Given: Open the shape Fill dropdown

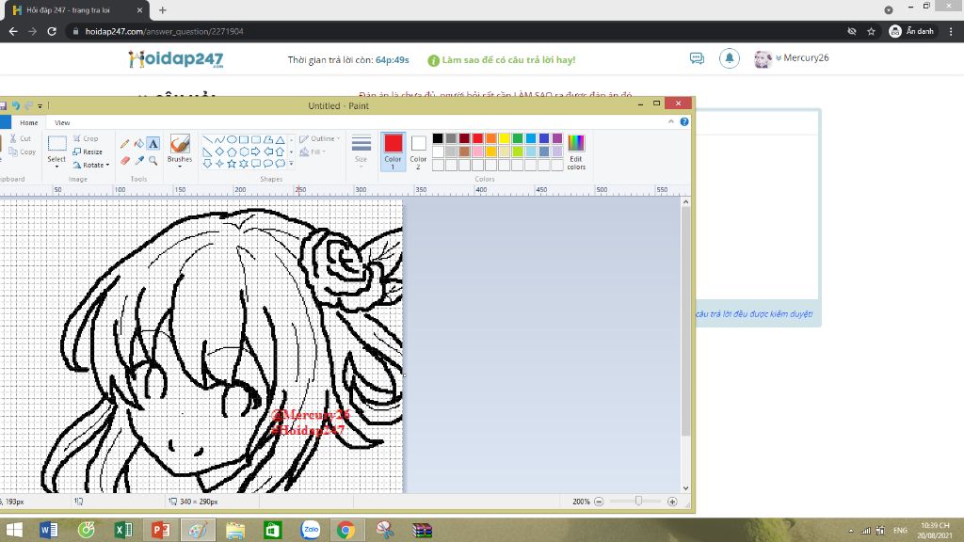Looking at the screenshot, I should [313, 151].
